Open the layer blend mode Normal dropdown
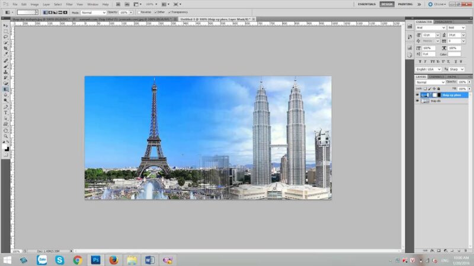 [x=431, y=82]
